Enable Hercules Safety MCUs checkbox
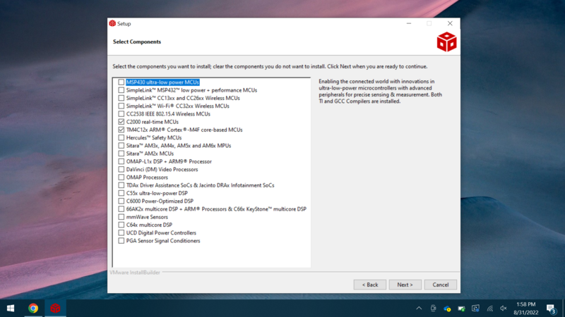Image resolution: width=565 pixels, height=317 pixels. [x=121, y=137]
